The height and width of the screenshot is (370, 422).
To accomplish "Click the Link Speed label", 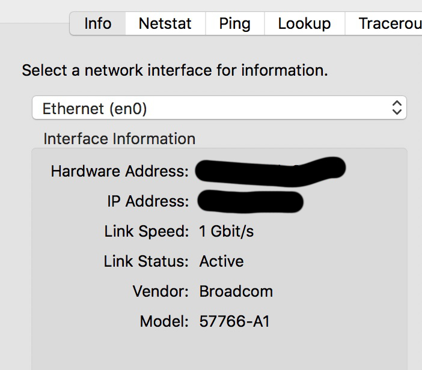I will tap(147, 231).
